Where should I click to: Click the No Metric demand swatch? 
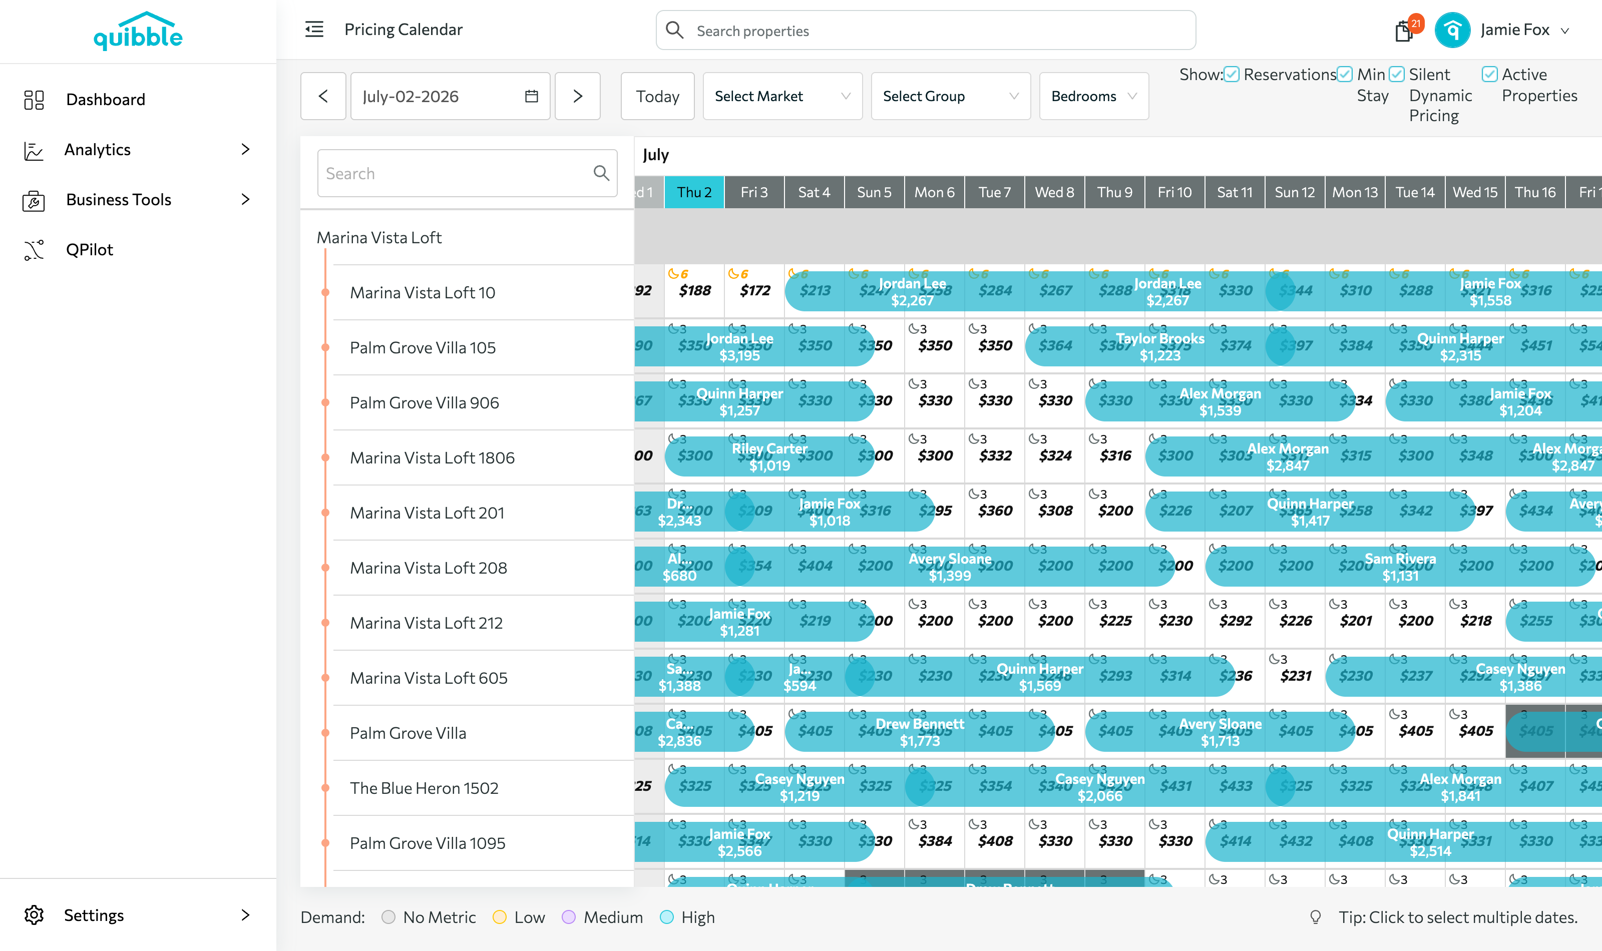click(387, 917)
